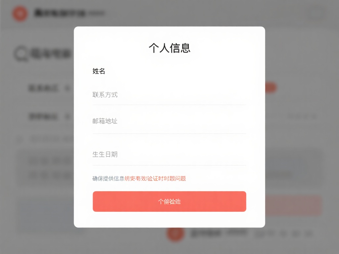Click the 联系方式 input field
Viewport: 339px width, 254px height.
169,95
